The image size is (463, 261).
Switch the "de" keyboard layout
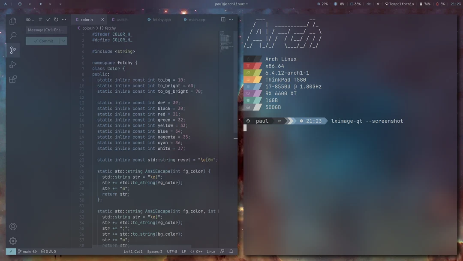tap(368, 3)
